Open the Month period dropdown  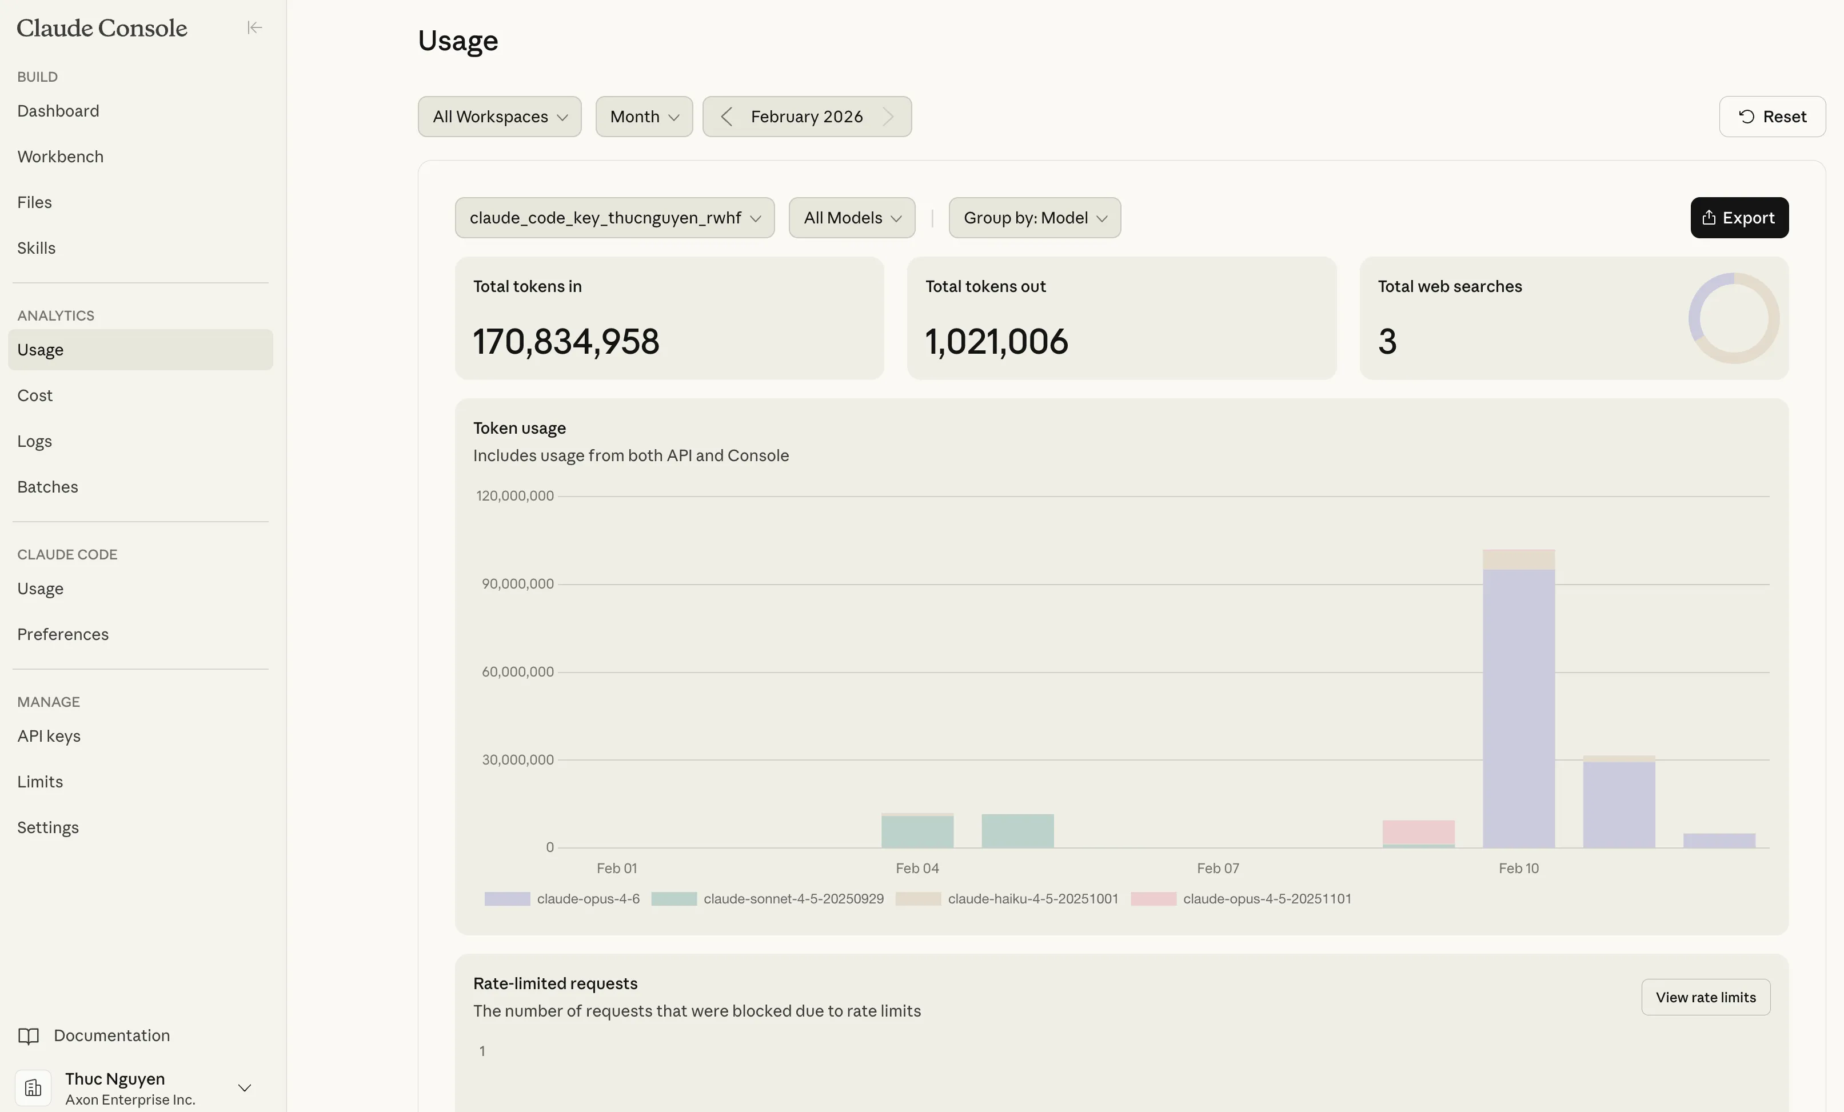[643, 117]
